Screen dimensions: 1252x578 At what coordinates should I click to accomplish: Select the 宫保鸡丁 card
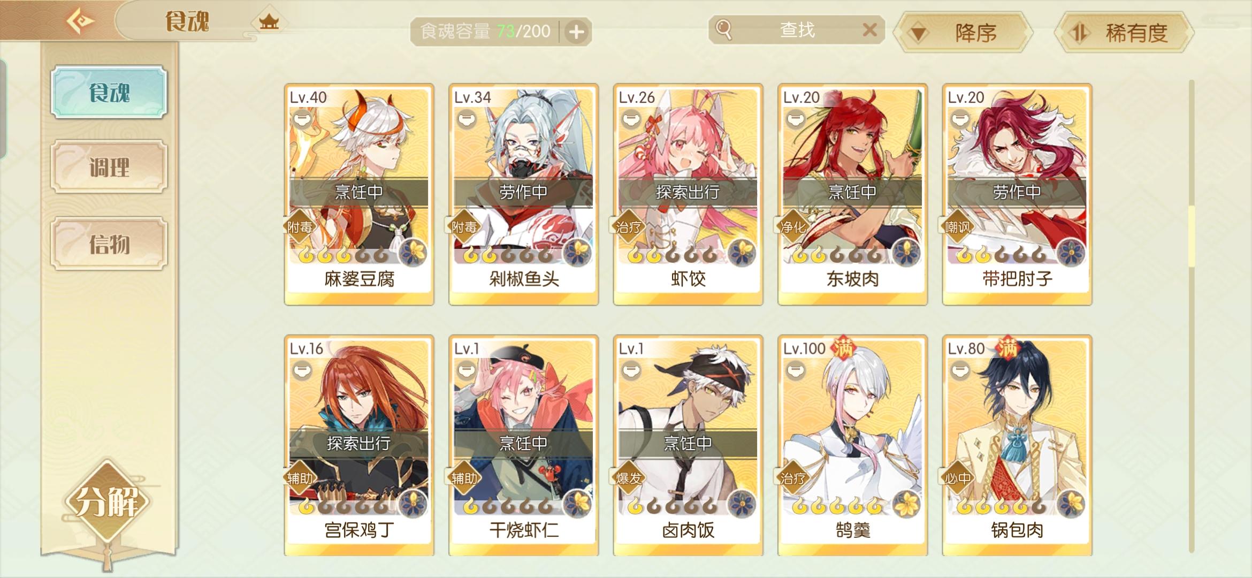[359, 446]
